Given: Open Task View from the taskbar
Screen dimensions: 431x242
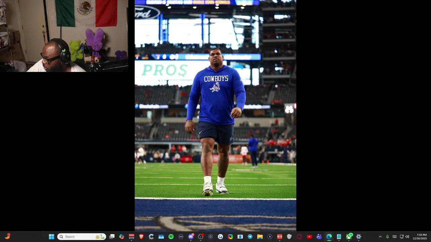Looking at the screenshot, I should 112,237.
